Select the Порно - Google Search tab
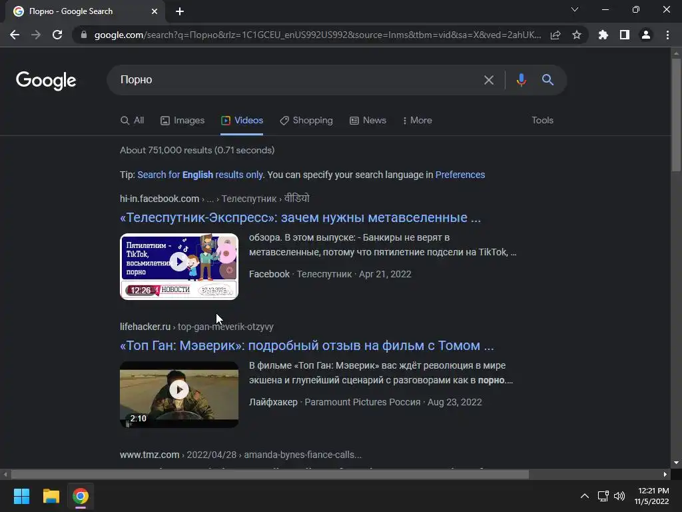This screenshot has height=512, width=682. [x=85, y=11]
